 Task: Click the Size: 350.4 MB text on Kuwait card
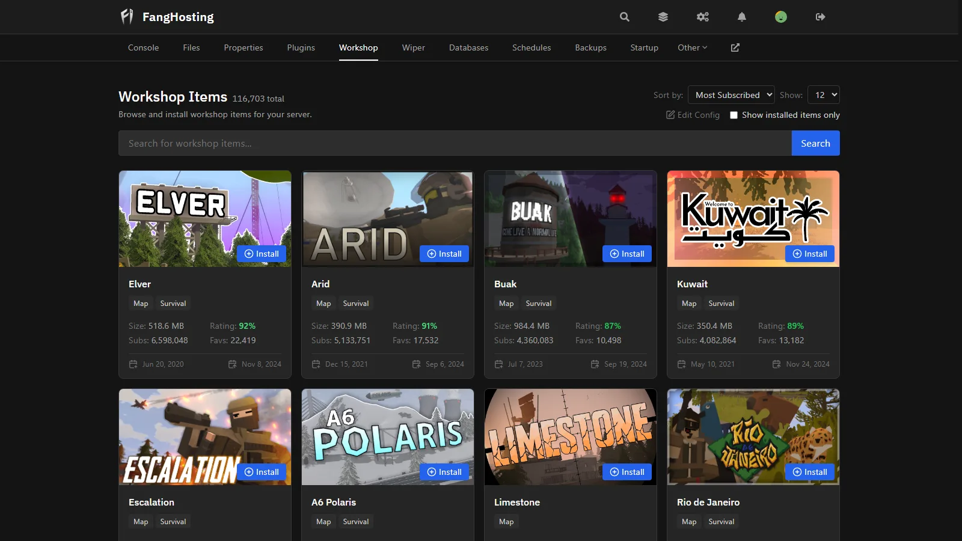[705, 326]
